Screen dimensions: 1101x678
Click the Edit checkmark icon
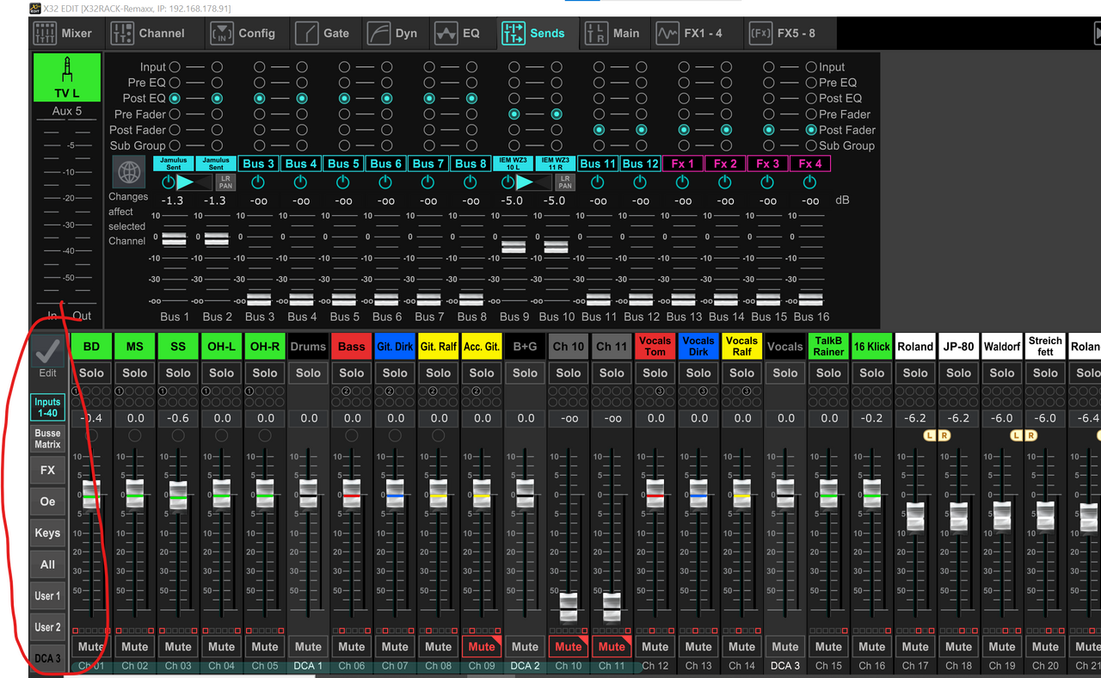pos(48,351)
